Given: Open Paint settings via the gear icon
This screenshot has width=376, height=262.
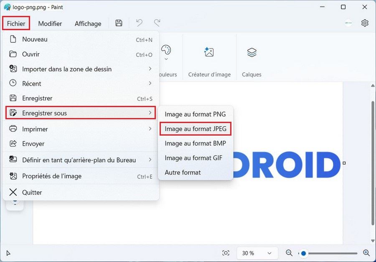Looking at the screenshot, I should tap(365, 23).
